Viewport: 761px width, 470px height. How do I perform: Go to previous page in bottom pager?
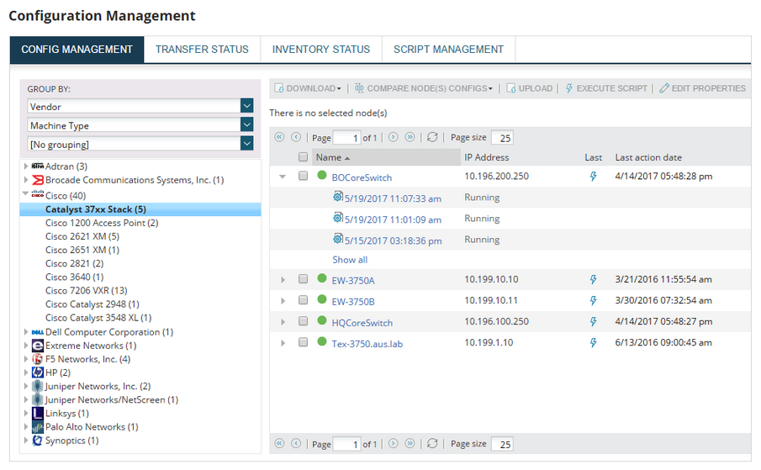[x=296, y=443]
